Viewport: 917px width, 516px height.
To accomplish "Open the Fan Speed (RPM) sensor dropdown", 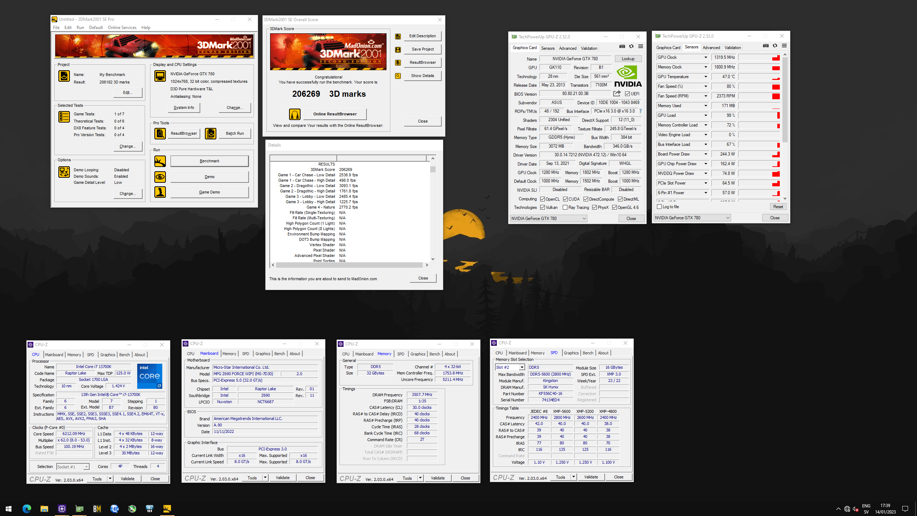I will [706, 96].
